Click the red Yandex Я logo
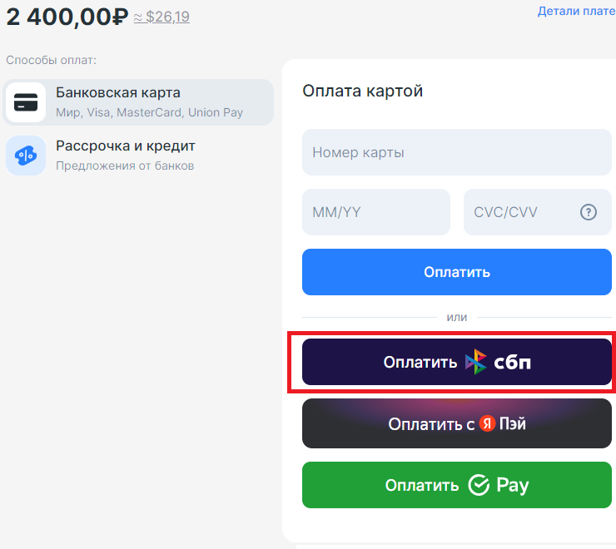 pos(487,424)
